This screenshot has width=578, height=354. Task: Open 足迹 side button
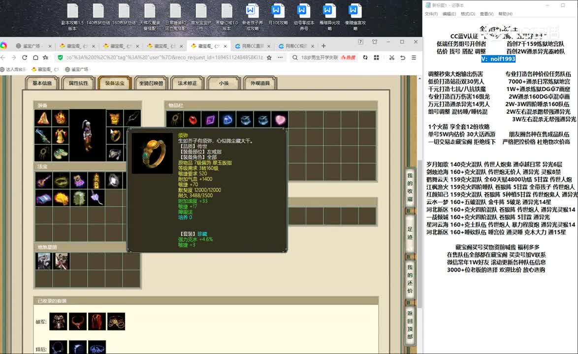pos(410,234)
